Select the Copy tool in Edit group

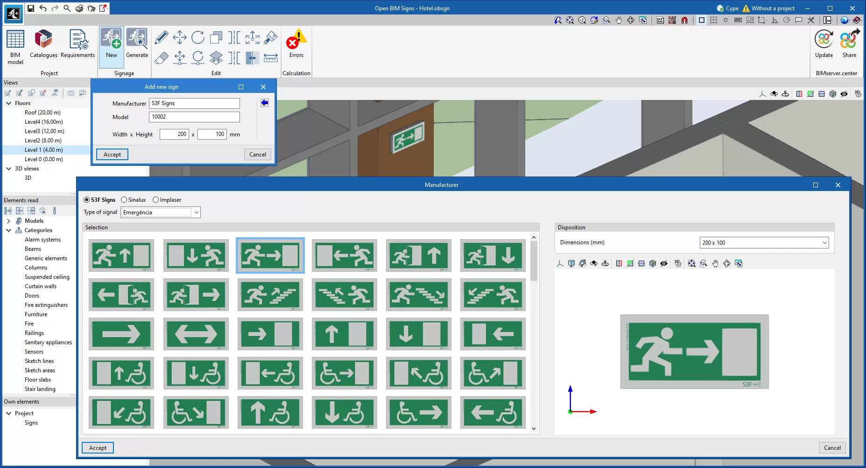[x=216, y=37]
